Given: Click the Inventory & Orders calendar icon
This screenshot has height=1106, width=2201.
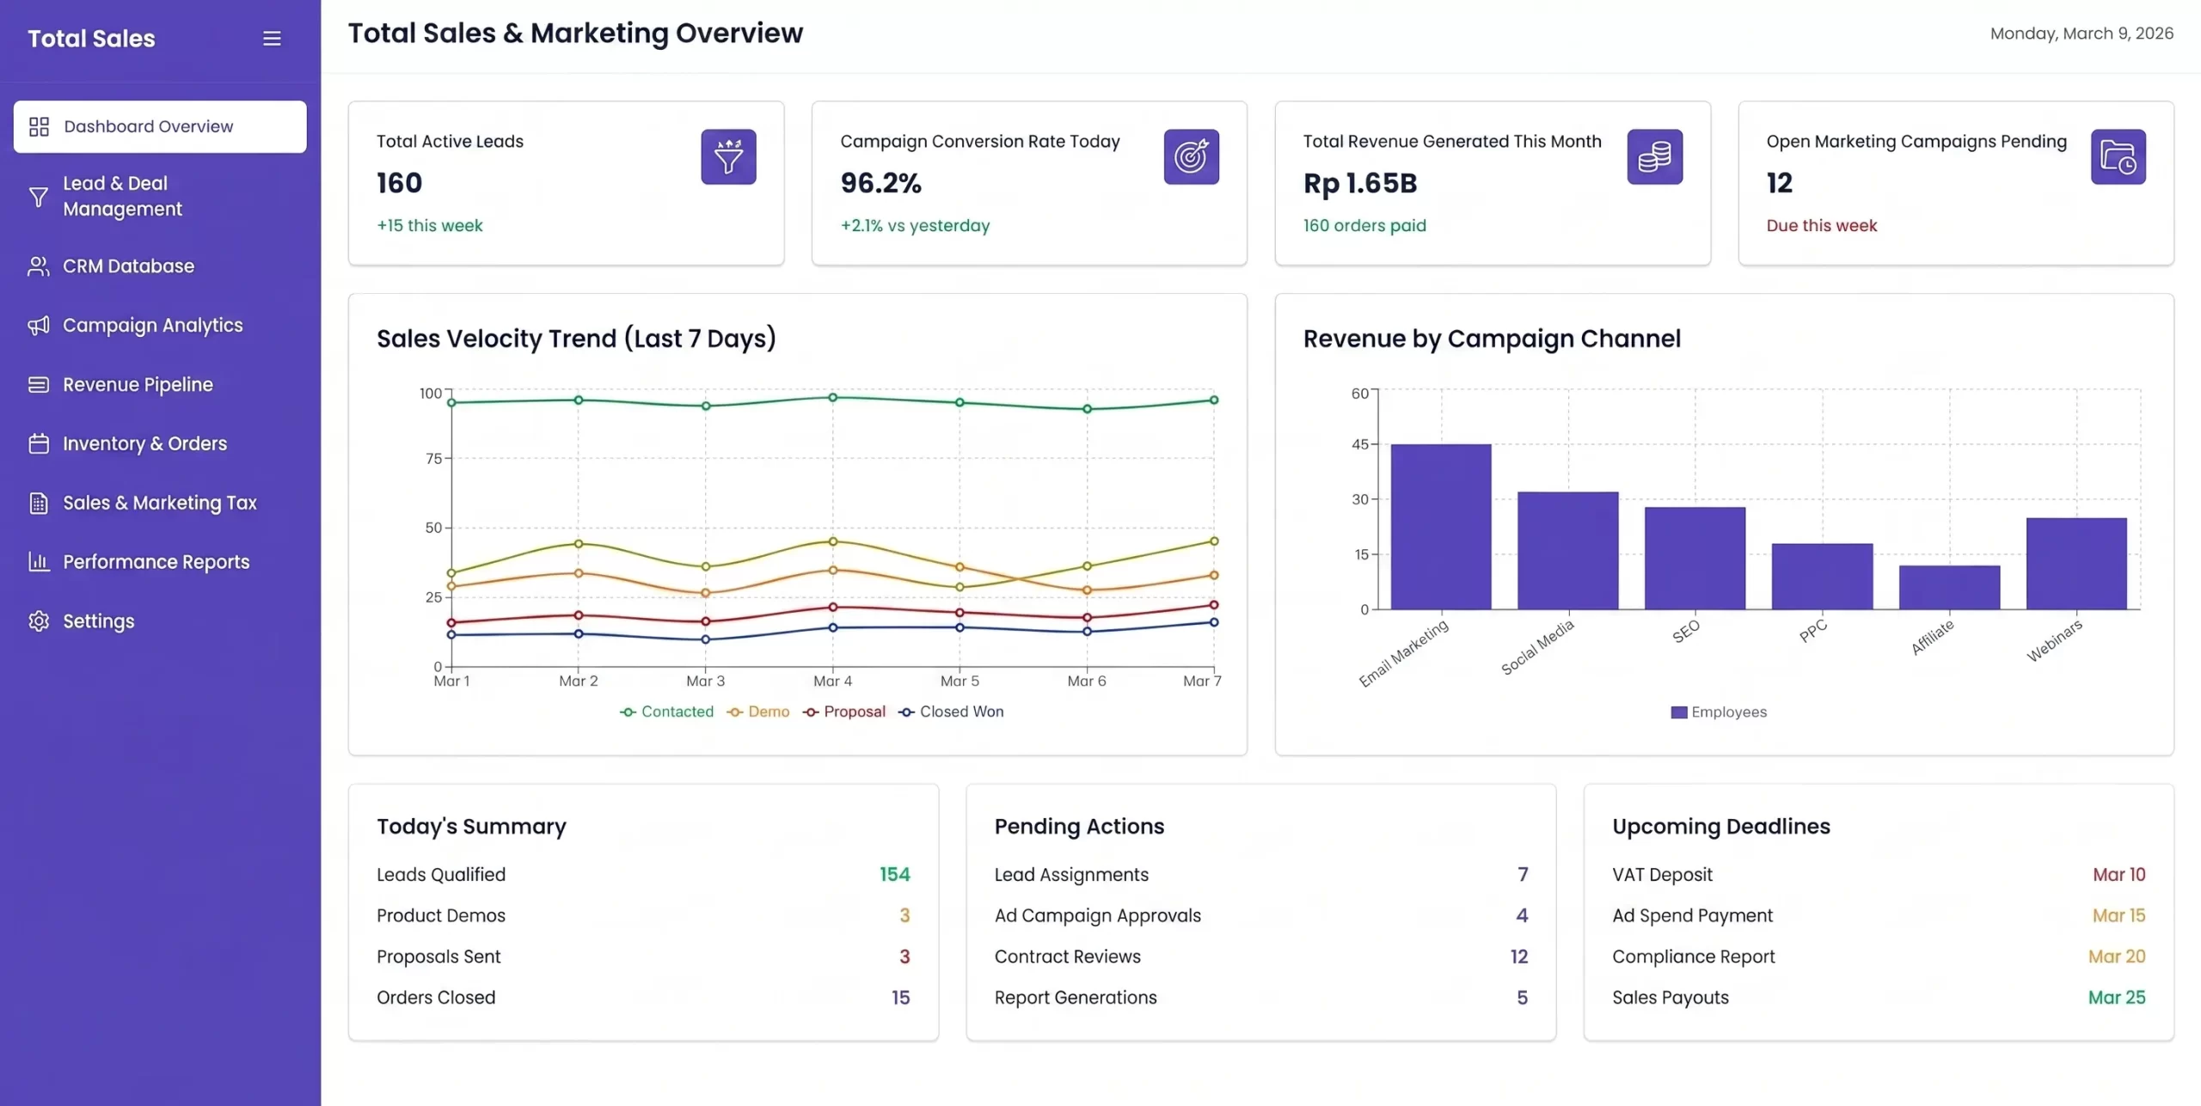Looking at the screenshot, I should (x=39, y=444).
